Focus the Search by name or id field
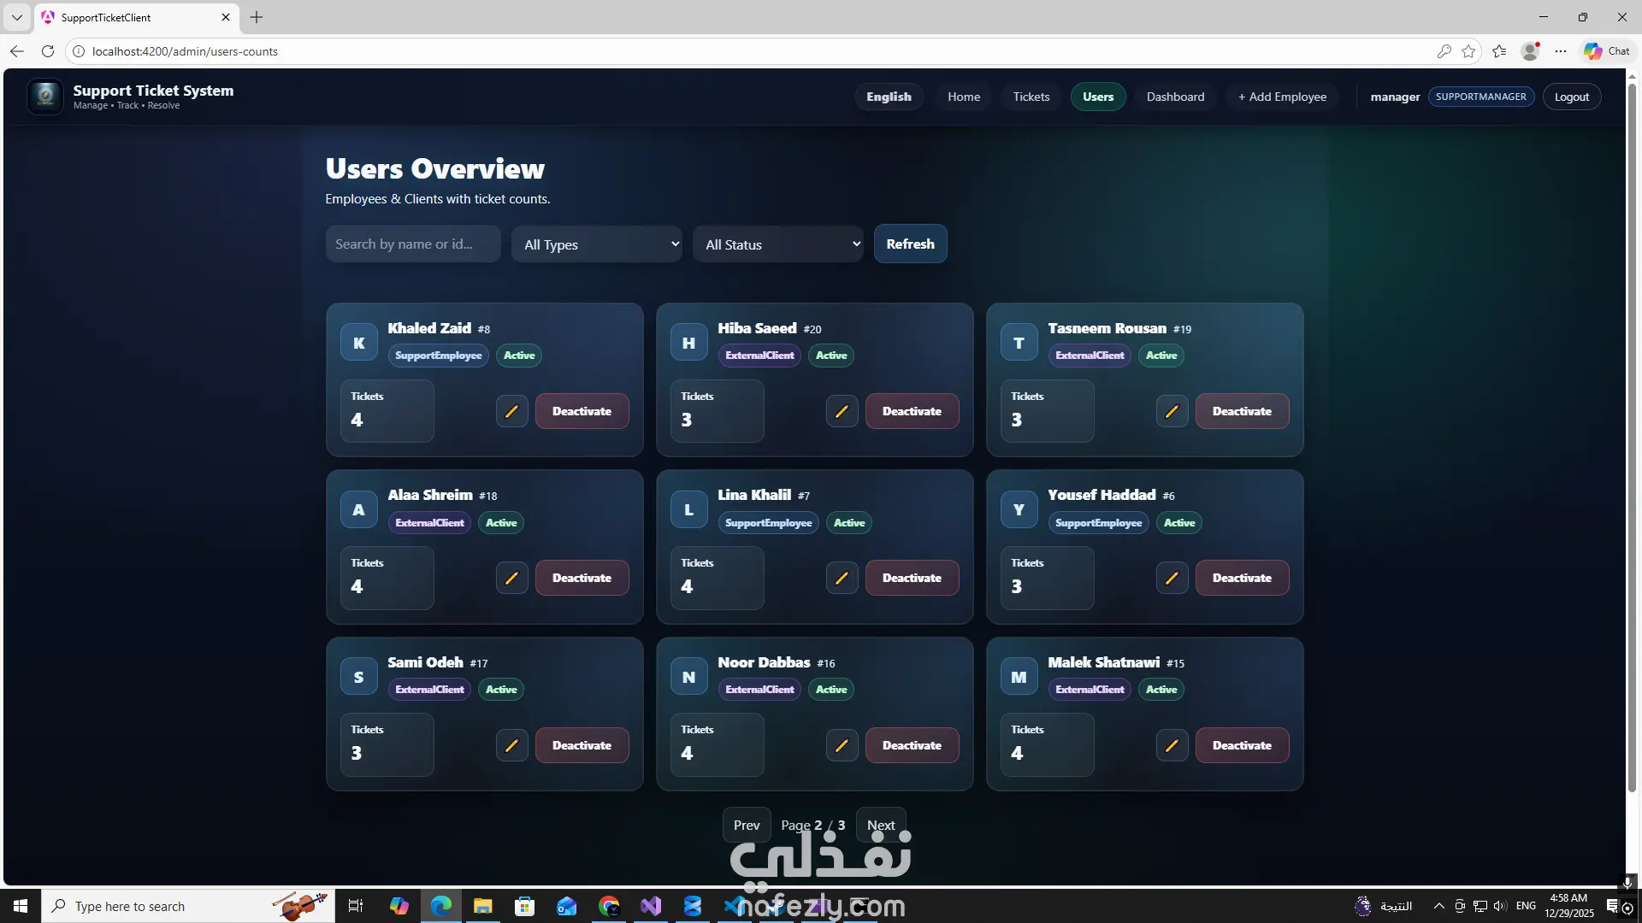1642x923 pixels. [x=413, y=244]
